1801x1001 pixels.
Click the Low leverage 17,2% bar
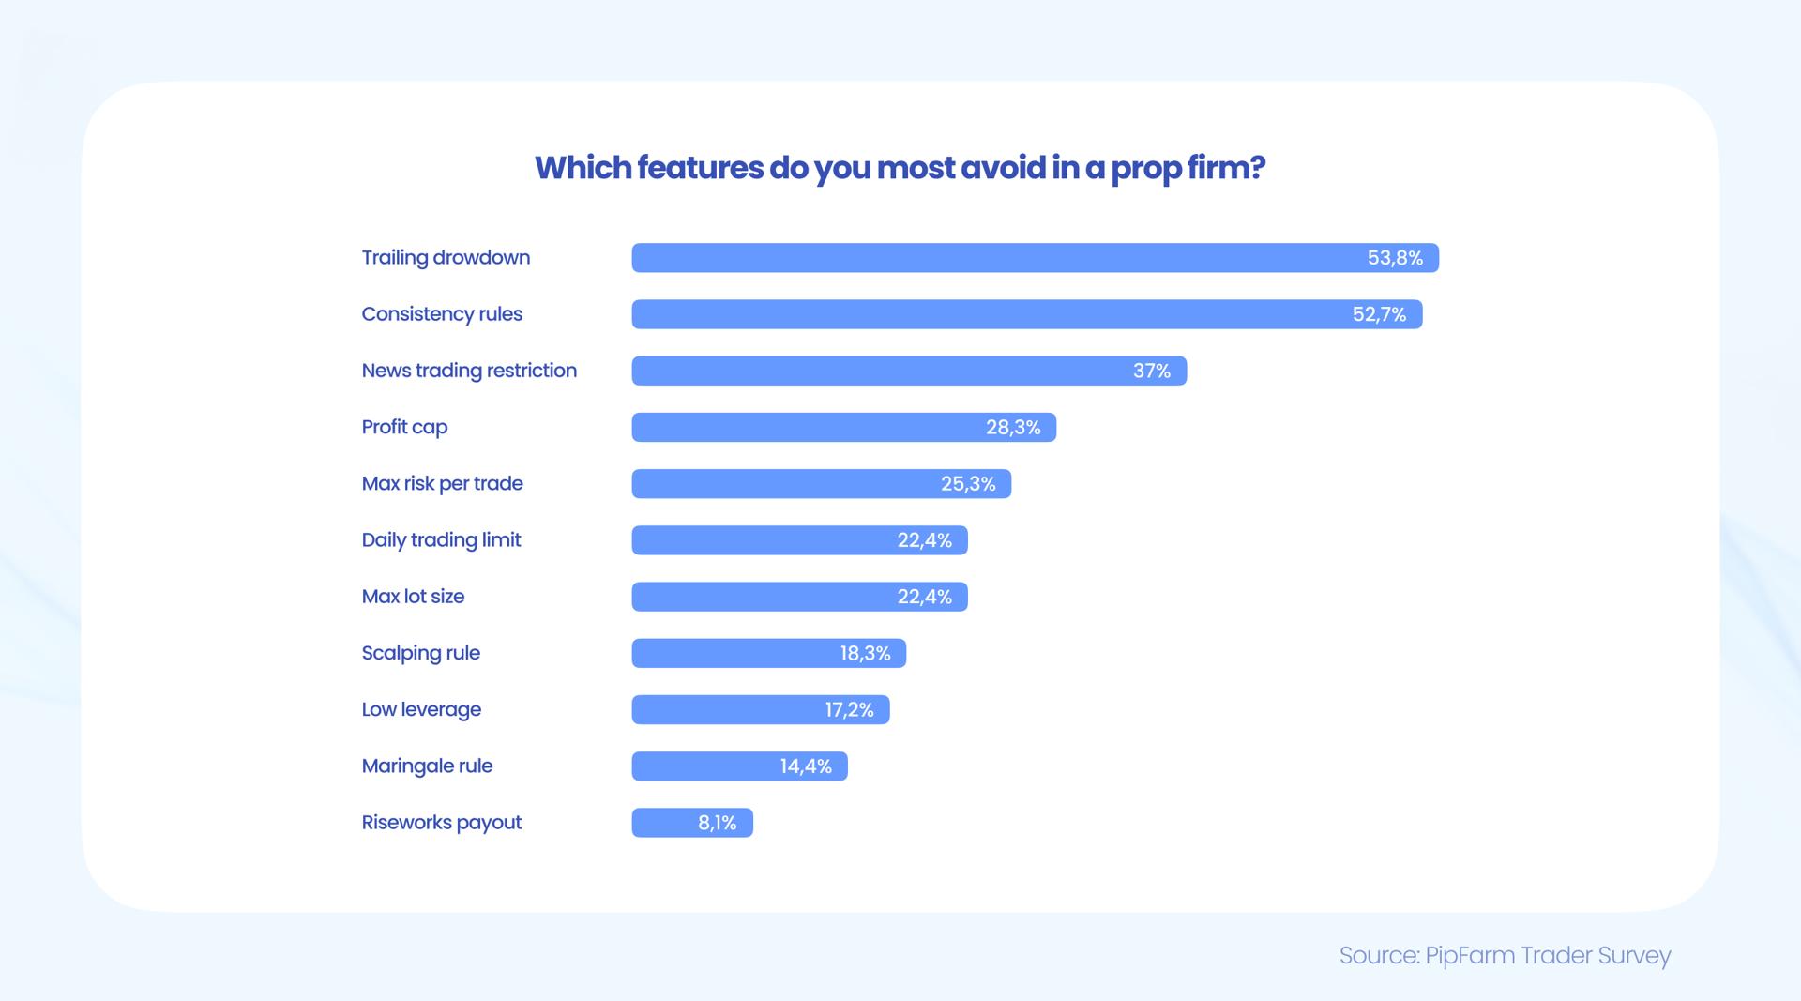tap(760, 709)
